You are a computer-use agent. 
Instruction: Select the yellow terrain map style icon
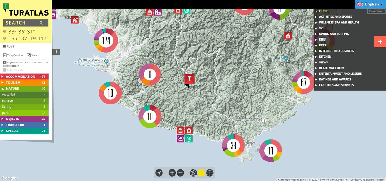tap(201, 173)
